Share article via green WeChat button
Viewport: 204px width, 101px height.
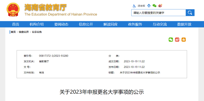(171, 40)
